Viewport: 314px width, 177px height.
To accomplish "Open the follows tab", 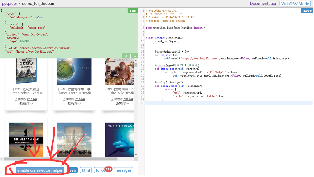I will coord(100,170).
